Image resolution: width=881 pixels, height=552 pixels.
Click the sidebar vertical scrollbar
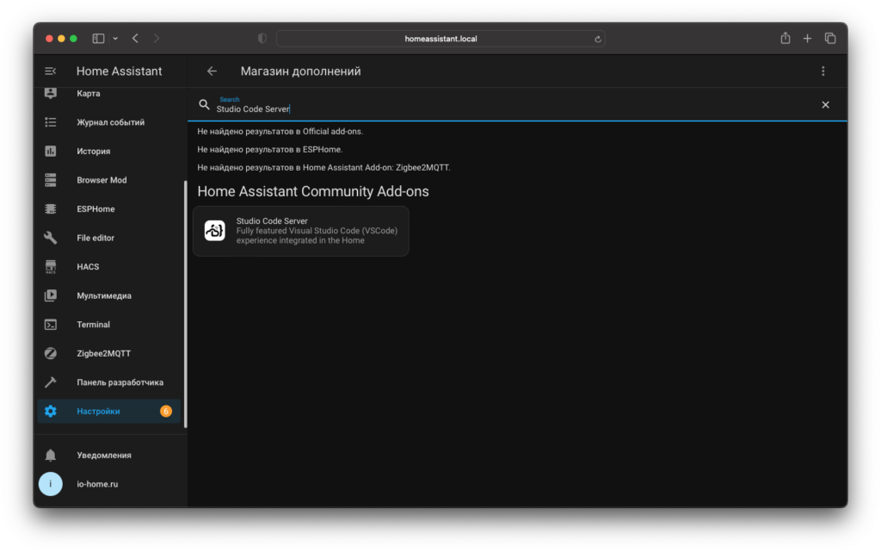185,303
